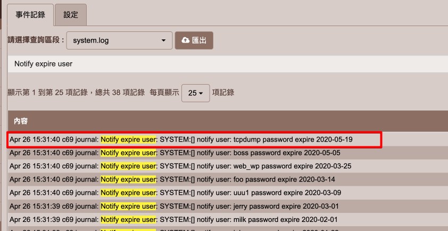Click the 請選擇查詢區段 label
The width and height of the screenshot is (448, 231).
36,40
